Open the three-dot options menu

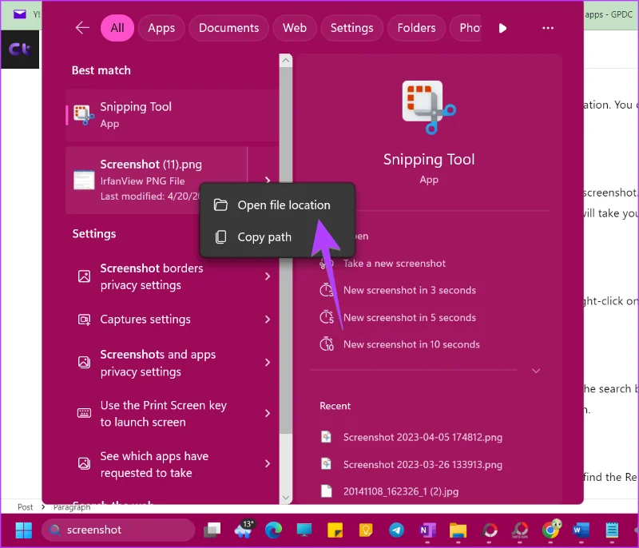click(x=548, y=28)
